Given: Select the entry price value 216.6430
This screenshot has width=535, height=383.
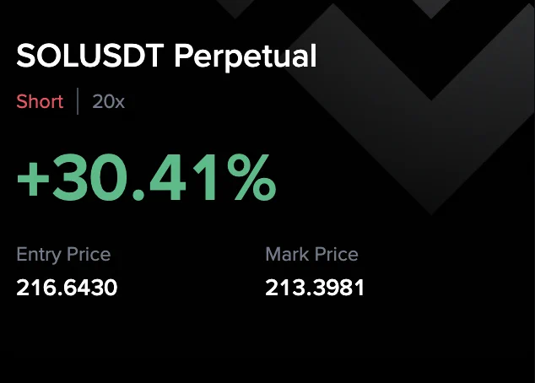Looking at the screenshot, I should pyautogui.click(x=67, y=288).
